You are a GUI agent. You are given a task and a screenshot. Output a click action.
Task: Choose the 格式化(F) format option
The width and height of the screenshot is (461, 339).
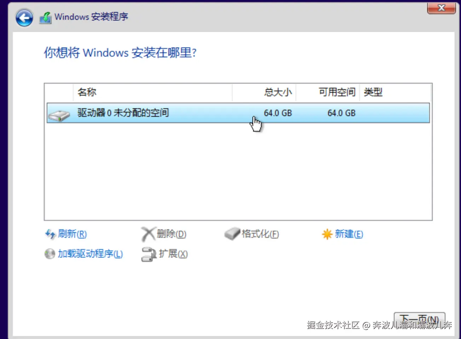pos(260,234)
